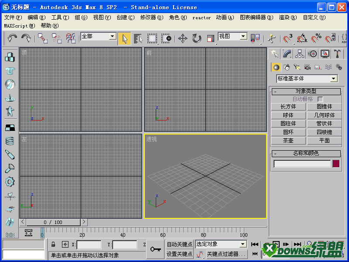
Task: Click the 茶壶 teapot button
Action: coord(288,141)
